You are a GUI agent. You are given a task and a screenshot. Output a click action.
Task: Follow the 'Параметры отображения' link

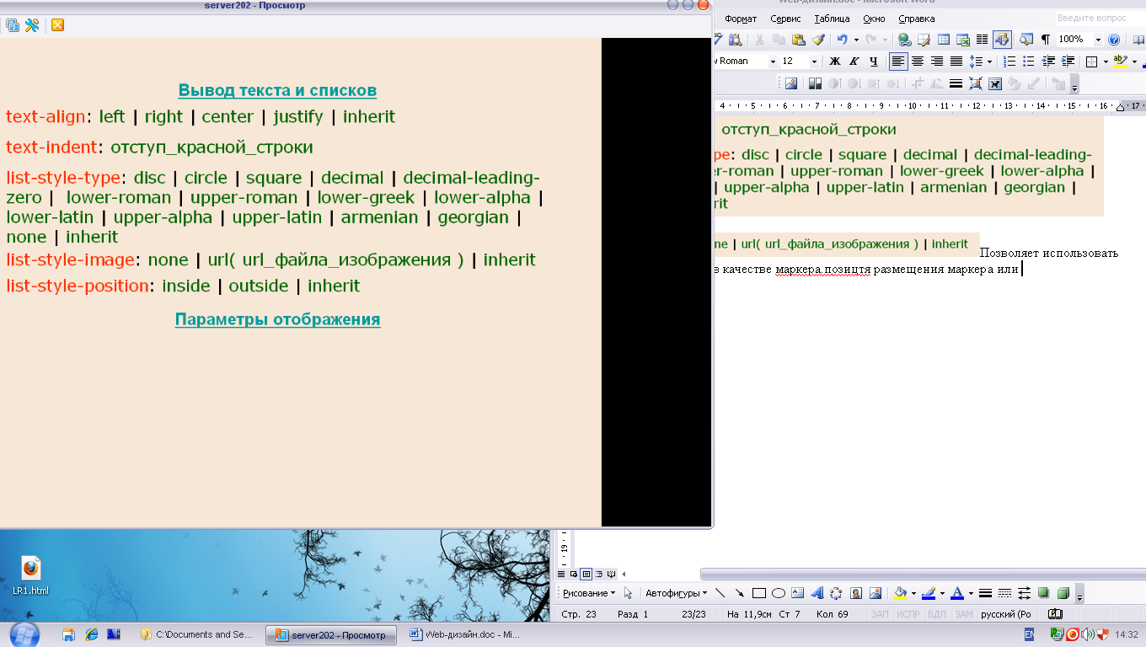(277, 319)
